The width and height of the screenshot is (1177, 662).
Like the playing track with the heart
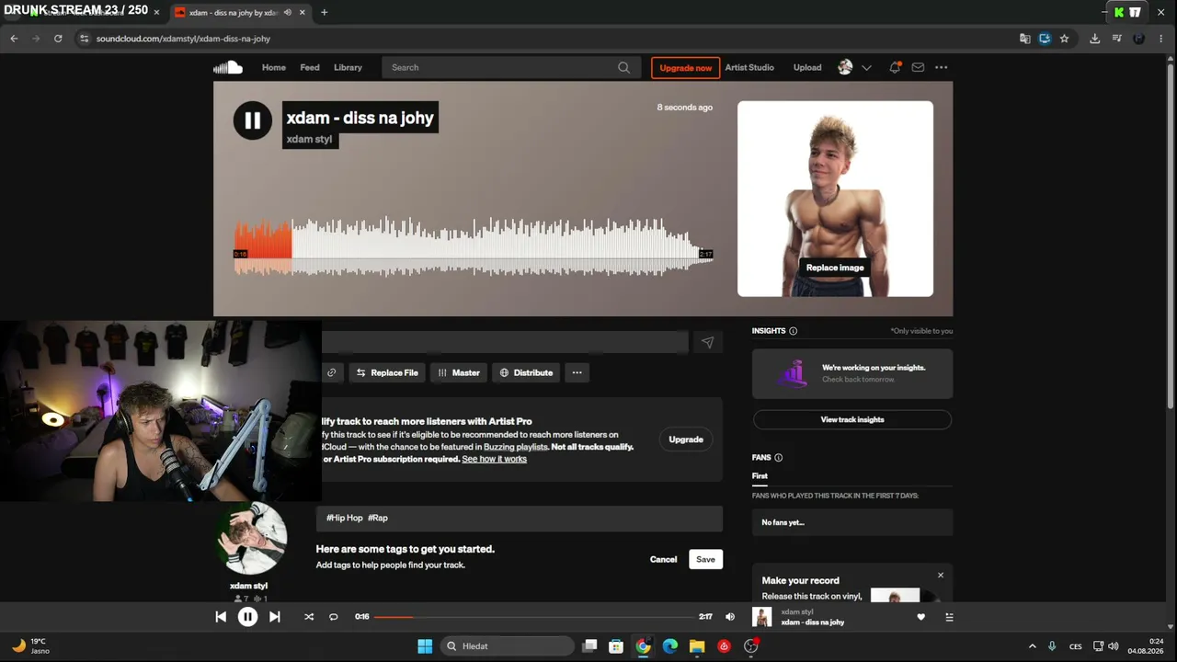point(921,617)
